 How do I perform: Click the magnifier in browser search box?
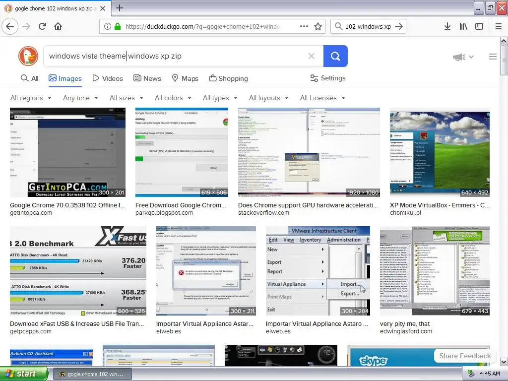pos(338,26)
